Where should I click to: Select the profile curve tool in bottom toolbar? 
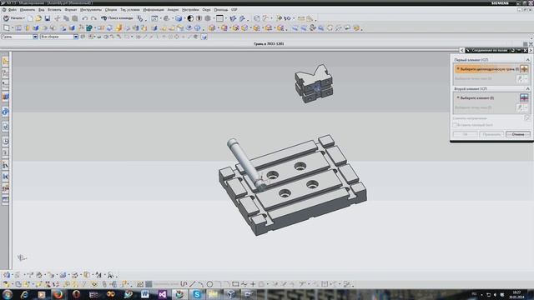[x=184, y=284]
